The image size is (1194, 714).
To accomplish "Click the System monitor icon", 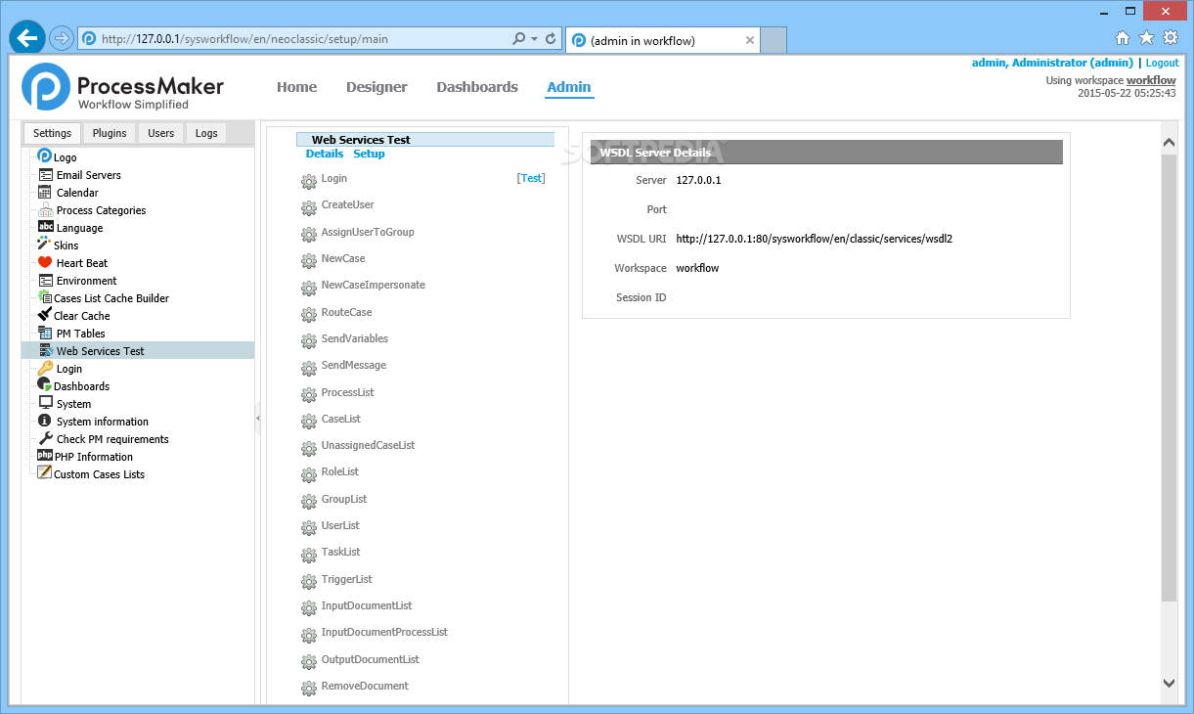I will pos(46,403).
